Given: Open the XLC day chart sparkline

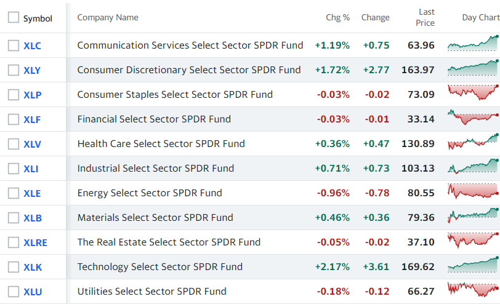Looking at the screenshot, I should [473, 45].
